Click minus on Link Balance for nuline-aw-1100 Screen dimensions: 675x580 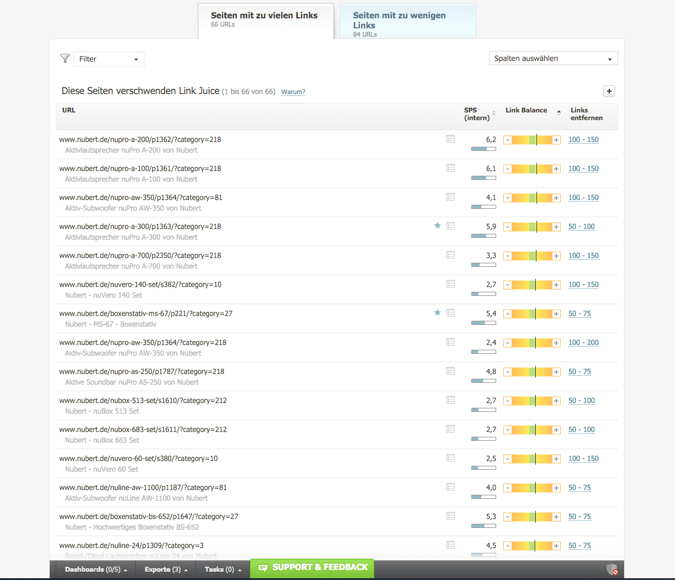tap(507, 488)
